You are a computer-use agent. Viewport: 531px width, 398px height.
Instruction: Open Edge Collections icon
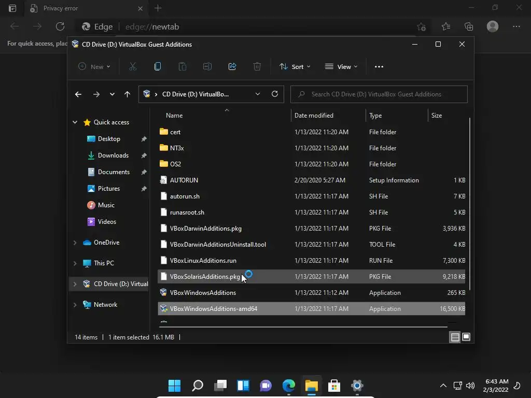coord(469,26)
